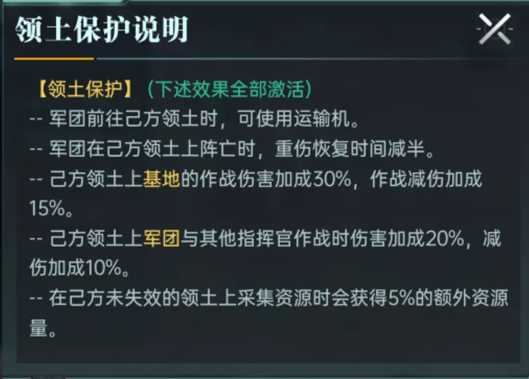529x379 pixels.
Task: Click the dash bullet before 在己方未失效的领土
Action: tap(36, 298)
